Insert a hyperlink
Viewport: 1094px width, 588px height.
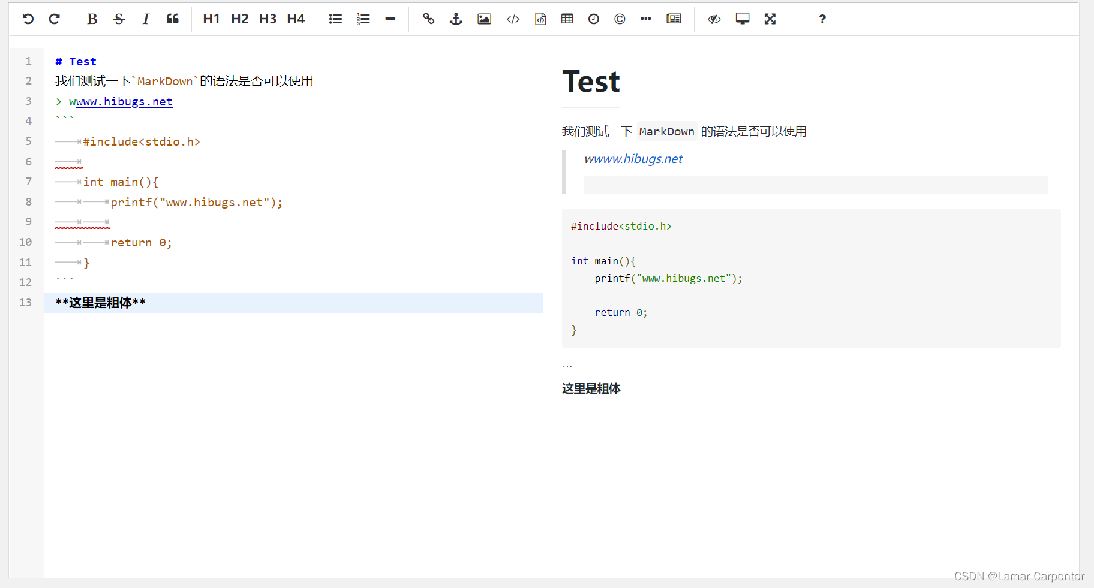pos(428,19)
